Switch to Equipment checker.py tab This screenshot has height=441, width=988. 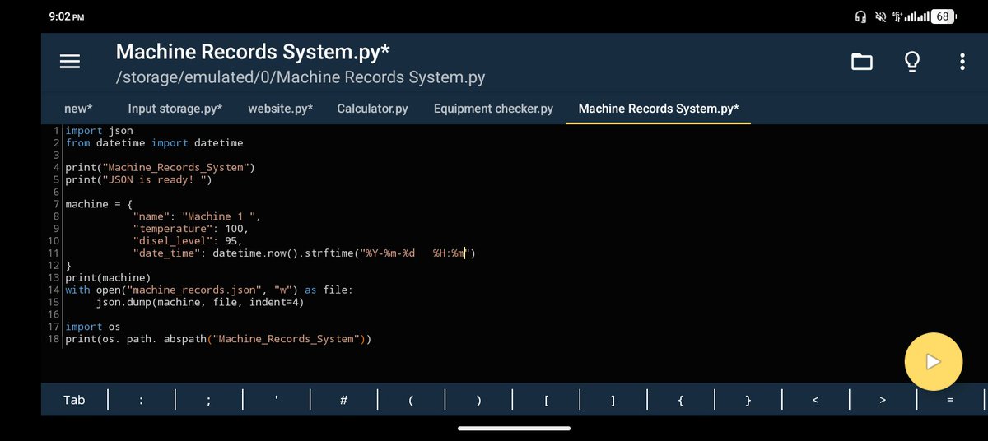(x=493, y=109)
